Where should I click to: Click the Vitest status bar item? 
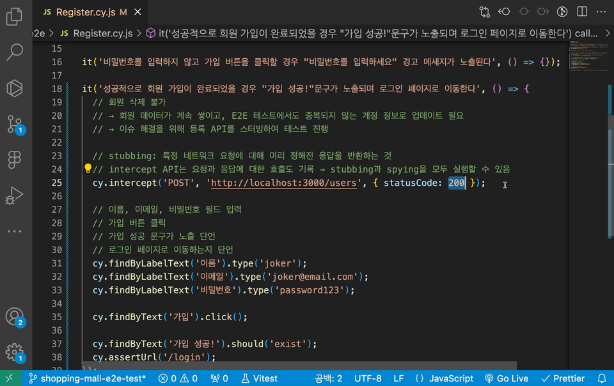coord(259,378)
